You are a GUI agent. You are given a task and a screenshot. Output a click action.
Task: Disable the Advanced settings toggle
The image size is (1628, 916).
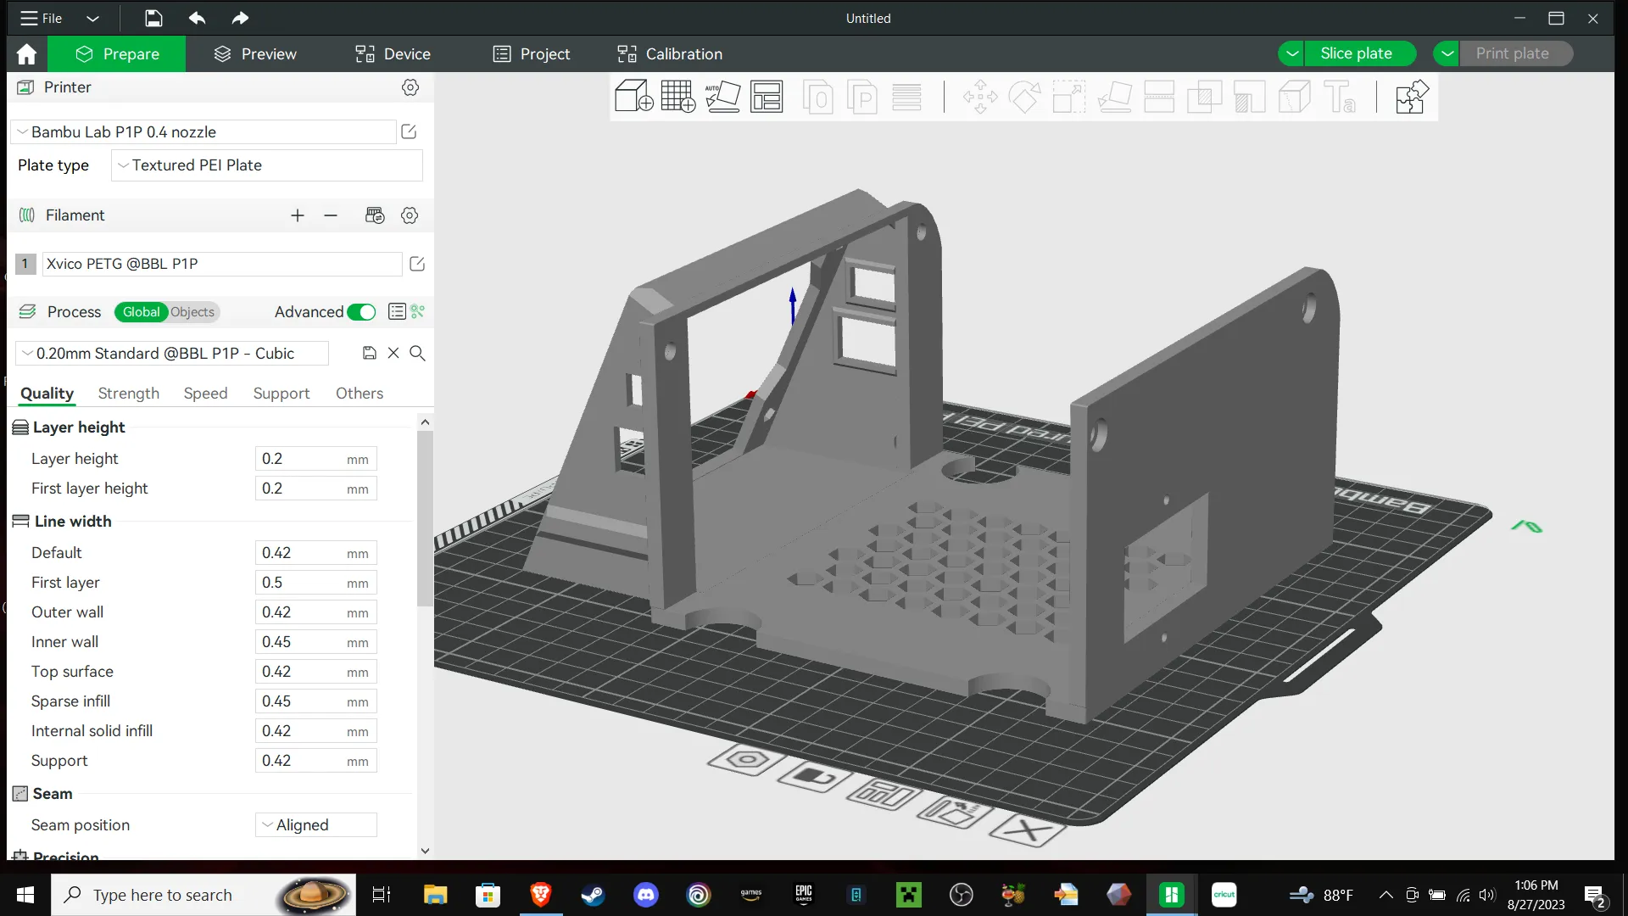362,312
